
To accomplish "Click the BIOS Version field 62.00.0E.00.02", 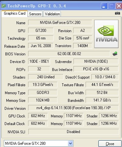I will (69, 54).
